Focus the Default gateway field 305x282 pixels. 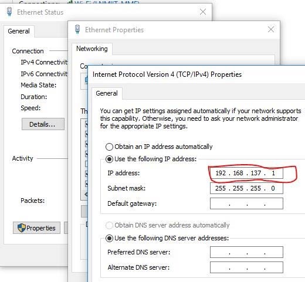tap(246, 203)
